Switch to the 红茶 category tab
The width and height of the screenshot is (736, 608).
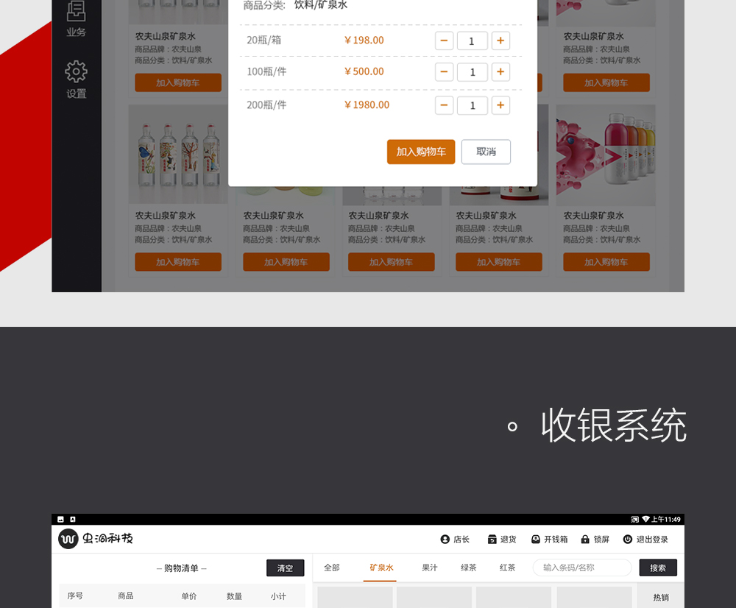coord(507,568)
